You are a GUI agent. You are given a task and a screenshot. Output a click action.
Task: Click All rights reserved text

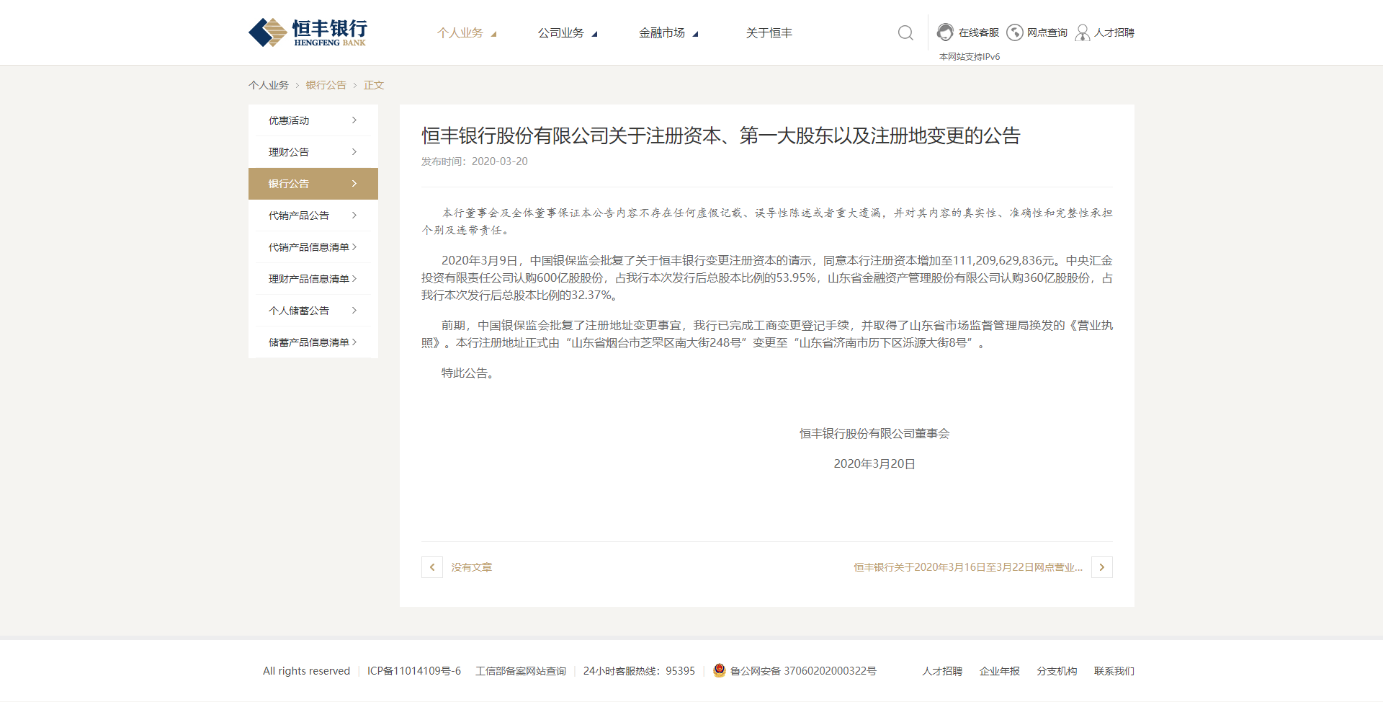pos(306,671)
